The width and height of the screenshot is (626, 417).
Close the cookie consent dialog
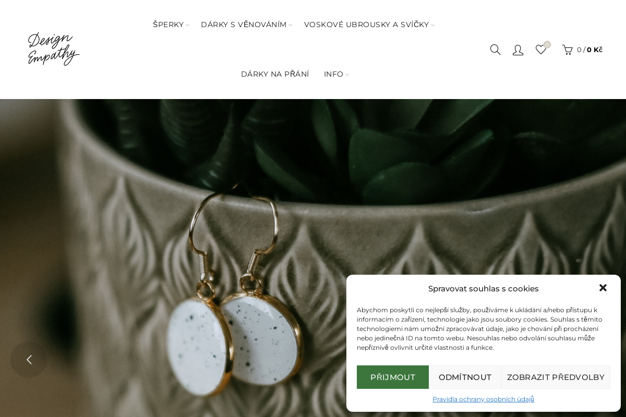point(603,288)
